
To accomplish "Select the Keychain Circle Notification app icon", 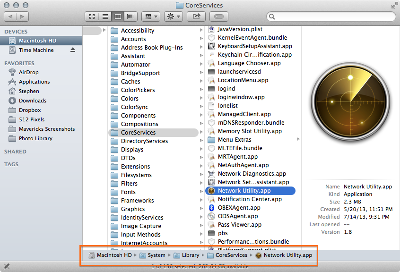I will 211,54.
